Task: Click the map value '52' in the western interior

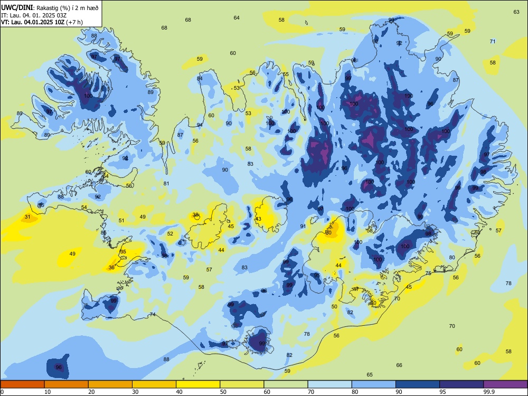Action: pos(170,233)
